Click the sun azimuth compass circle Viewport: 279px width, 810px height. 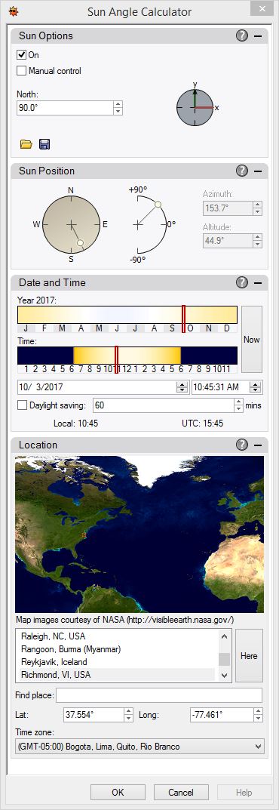click(71, 225)
